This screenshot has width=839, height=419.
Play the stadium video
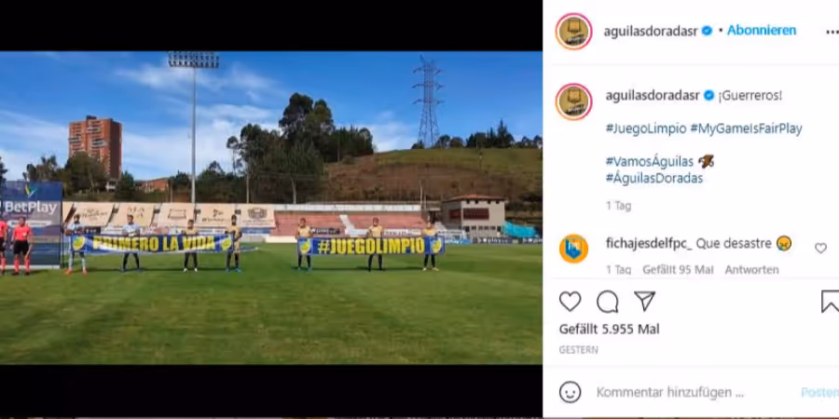pyautogui.click(x=270, y=208)
